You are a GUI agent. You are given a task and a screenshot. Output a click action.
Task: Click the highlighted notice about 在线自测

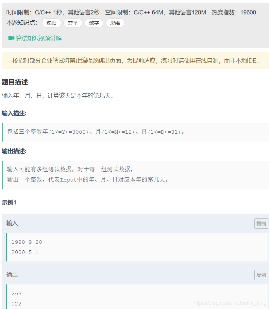click(x=134, y=61)
